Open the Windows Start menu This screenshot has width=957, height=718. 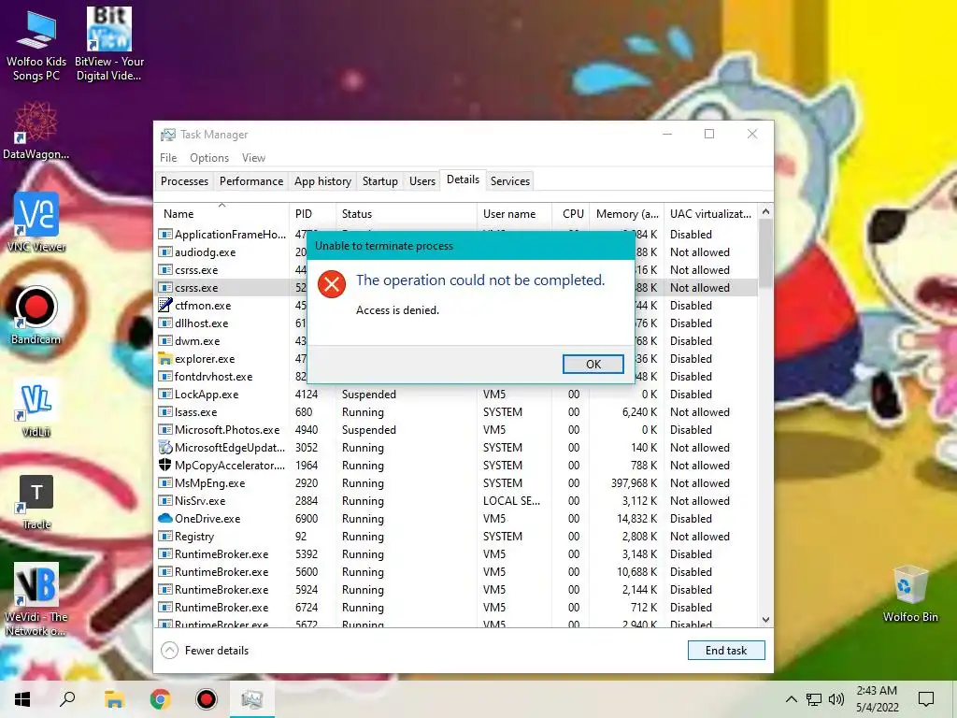[x=22, y=699]
